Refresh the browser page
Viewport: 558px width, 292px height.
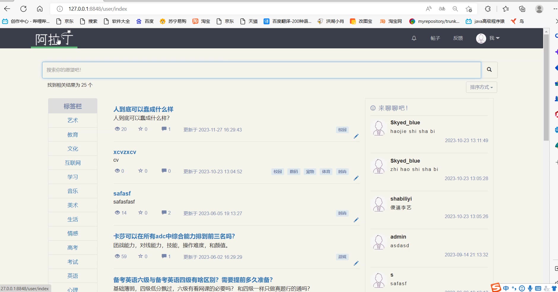[x=23, y=9]
